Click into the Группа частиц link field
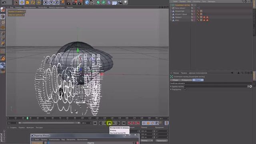256x144 pixels. (216, 86)
